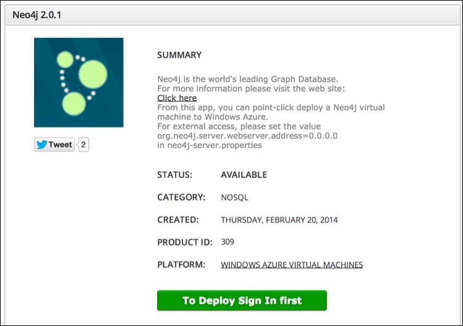Click the org.neo4j.server.webserver.address setting text

pos(247,136)
